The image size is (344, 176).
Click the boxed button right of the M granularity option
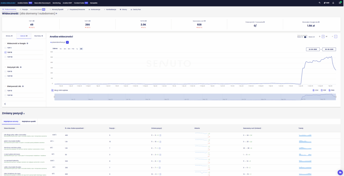(336, 36)
